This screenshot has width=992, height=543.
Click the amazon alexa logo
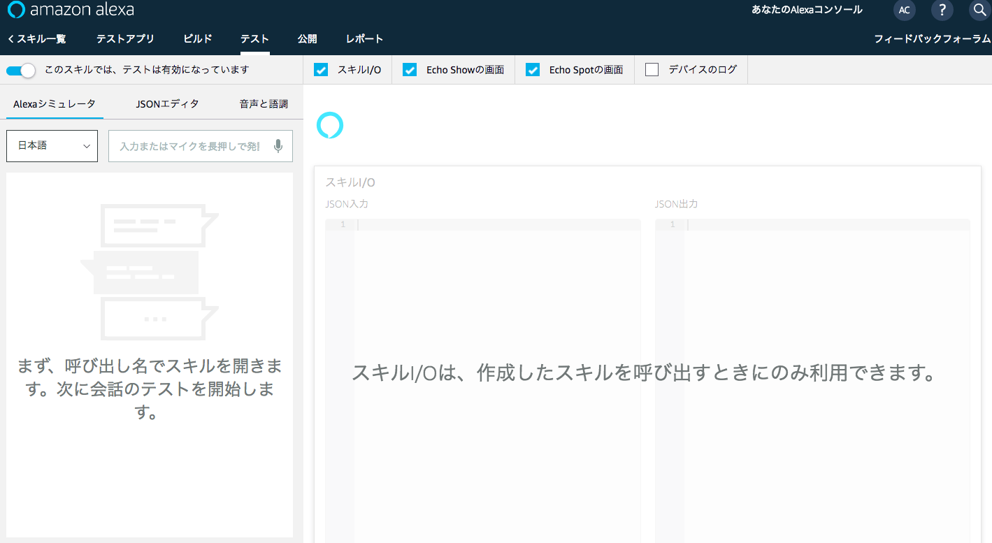[71, 10]
